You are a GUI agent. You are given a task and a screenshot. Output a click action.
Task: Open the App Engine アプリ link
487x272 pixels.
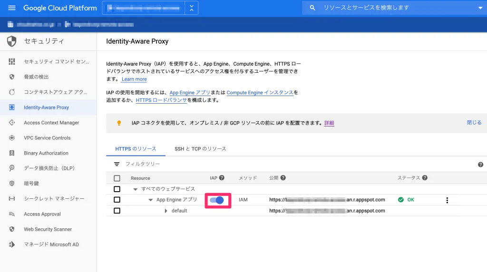pyautogui.click(x=190, y=93)
